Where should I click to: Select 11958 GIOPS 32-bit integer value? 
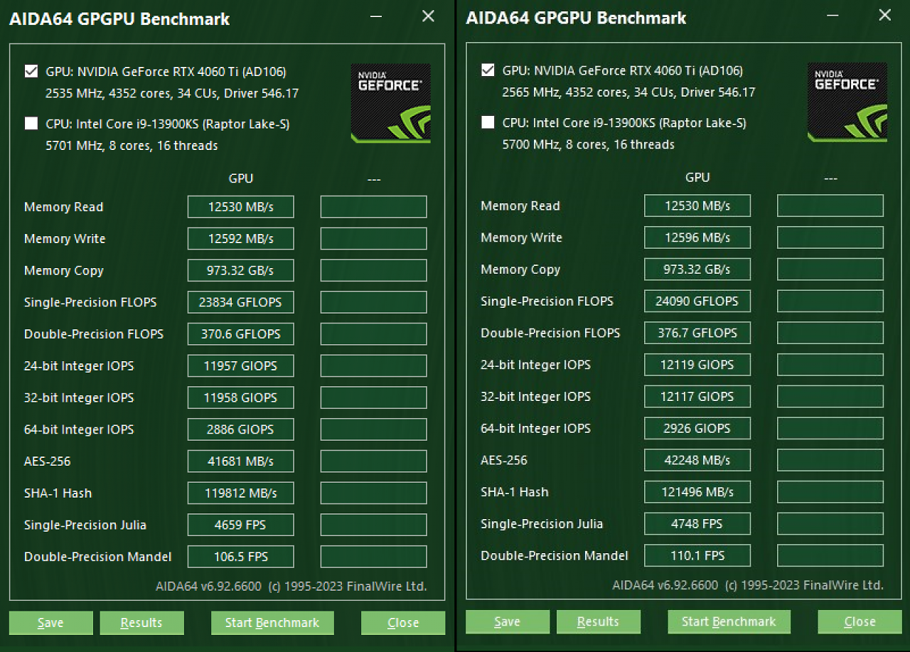tap(241, 397)
